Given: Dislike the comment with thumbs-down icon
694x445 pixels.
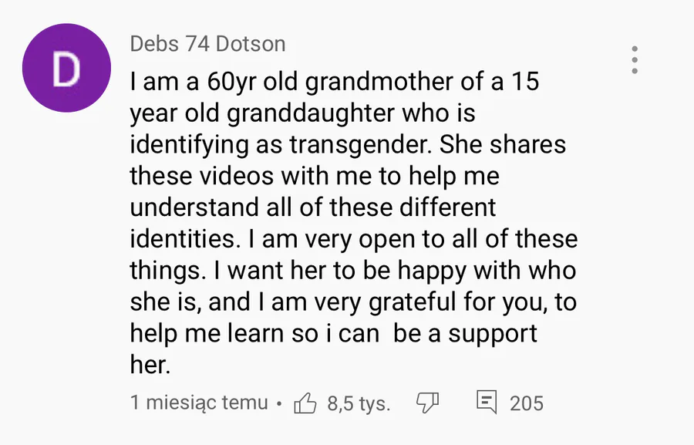Looking at the screenshot, I should [427, 403].
